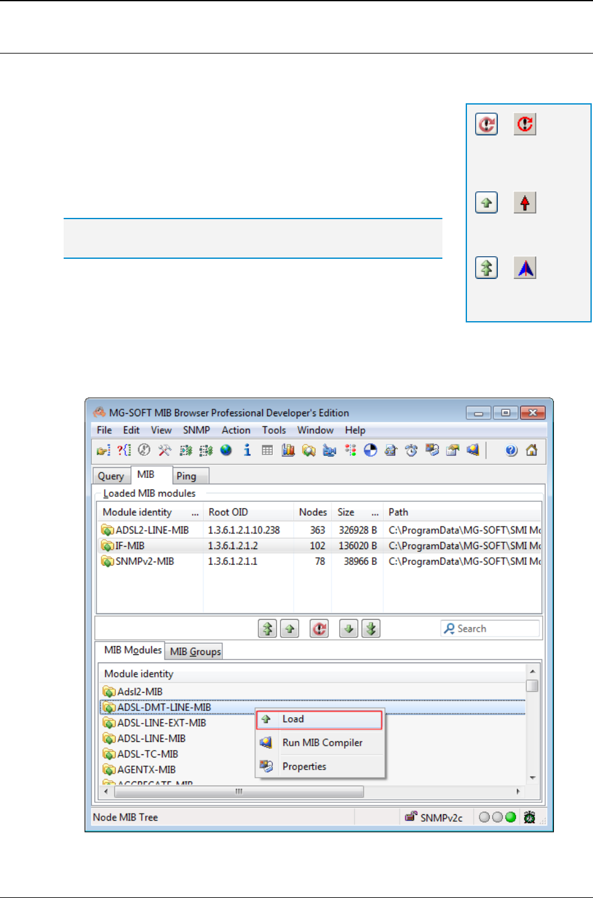This screenshot has width=593, height=898.
Task: Click the single green up-arrow button beside Search
Action: [289, 628]
